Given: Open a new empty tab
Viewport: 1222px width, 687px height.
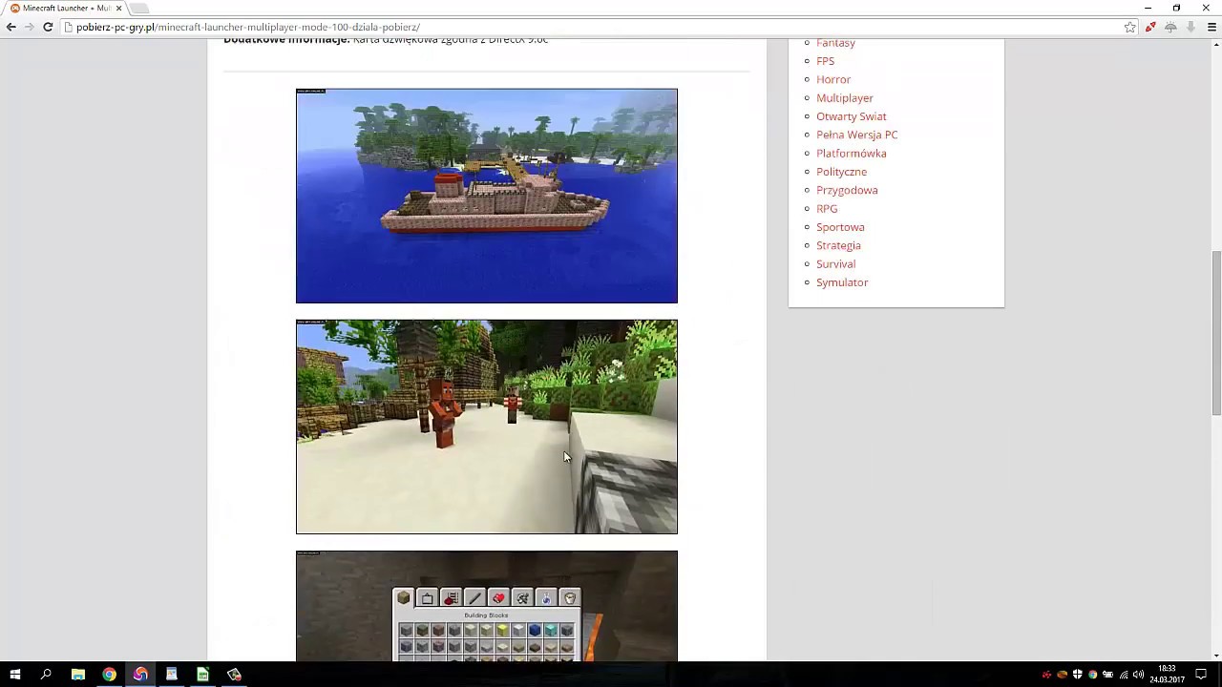Looking at the screenshot, I should point(139,8).
